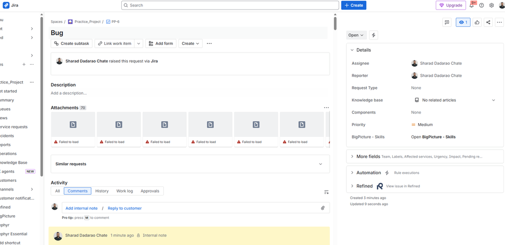Click the Add form button
Image resolution: width=505 pixels, height=245 pixels.
click(161, 43)
